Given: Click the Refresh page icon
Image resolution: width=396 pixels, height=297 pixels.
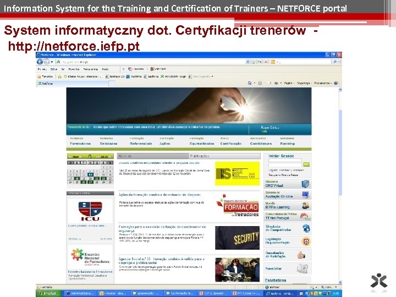Looking at the screenshot, I should pos(260,62).
